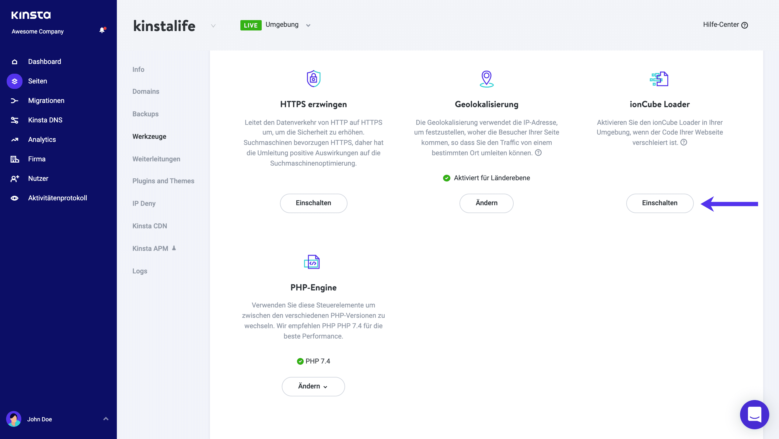Open Kinsta DNS via its icon

click(x=14, y=120)
